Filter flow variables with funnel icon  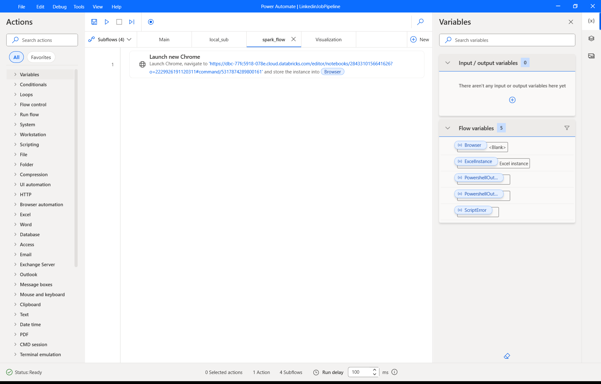click(567, 128)
